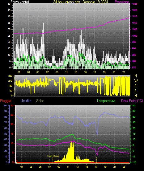The width and height of the screenshot is (144, 171).
Task: Click hour 21 on the bottom graph axis
Action: pyautogui.click(x=114, y=167)
